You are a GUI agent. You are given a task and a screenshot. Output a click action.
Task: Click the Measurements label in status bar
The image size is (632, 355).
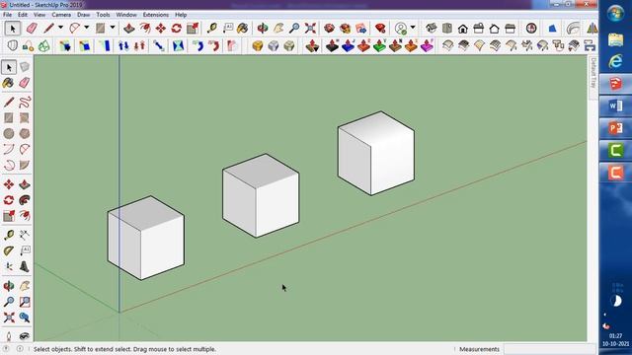(x=479, y=349)
